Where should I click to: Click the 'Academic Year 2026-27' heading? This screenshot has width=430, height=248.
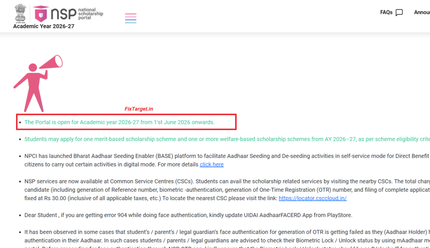44,26
